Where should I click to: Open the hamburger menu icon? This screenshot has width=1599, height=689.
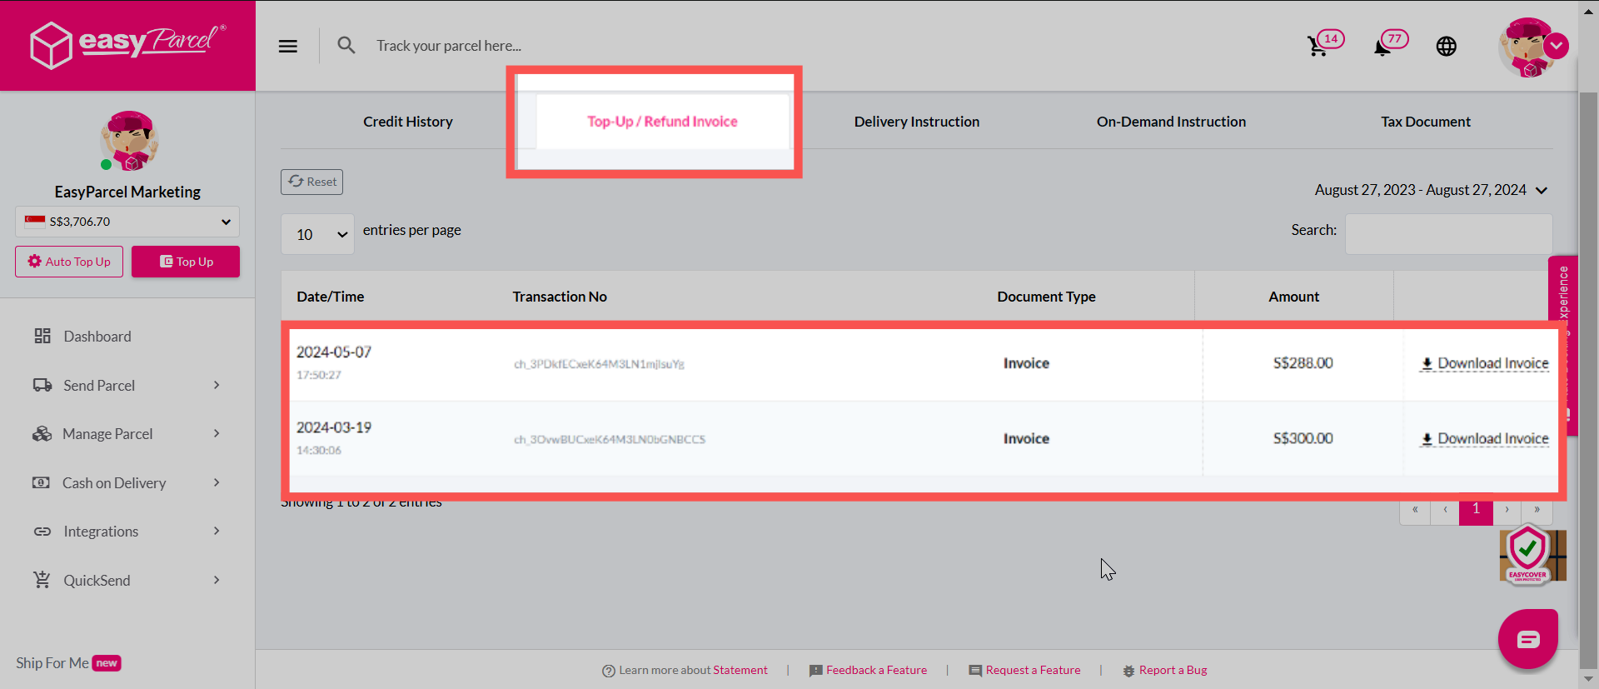(288, 46)
